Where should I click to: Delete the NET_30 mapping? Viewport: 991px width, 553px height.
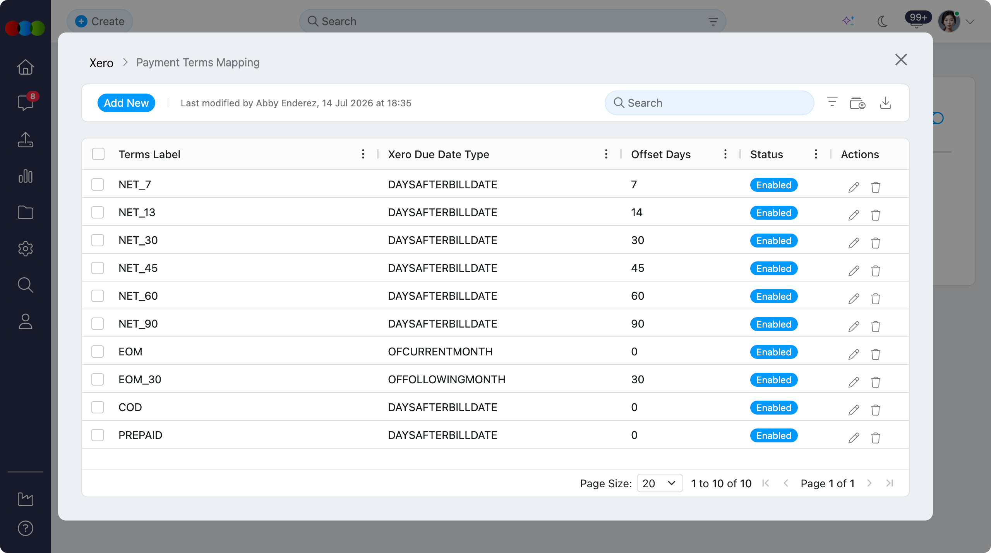tap(876, 242)
